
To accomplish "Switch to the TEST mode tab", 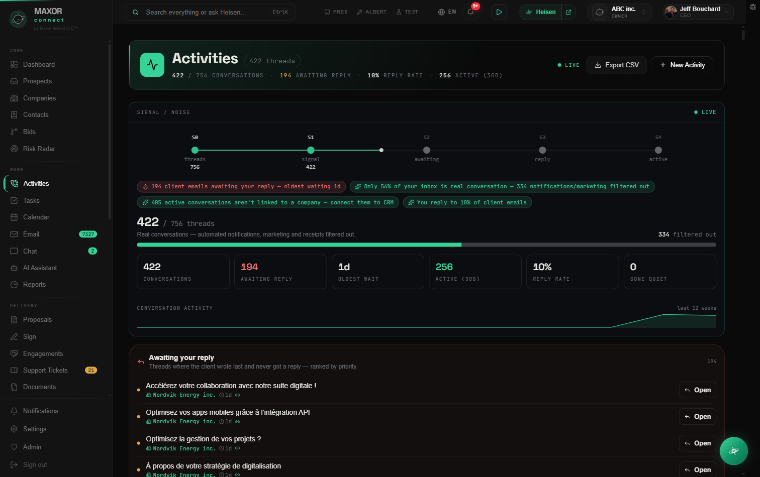I will coord(407,12).
